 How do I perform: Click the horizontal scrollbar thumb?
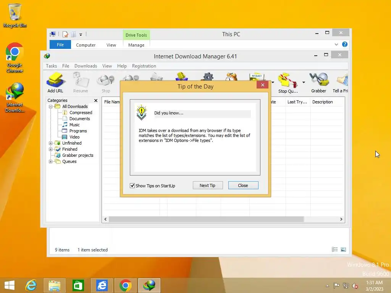pos(206,219)
